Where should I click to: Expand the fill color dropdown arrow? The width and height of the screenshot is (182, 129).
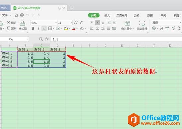[x=69, y=29]
